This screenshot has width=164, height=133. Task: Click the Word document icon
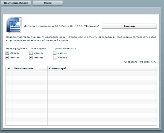point(14,25)
